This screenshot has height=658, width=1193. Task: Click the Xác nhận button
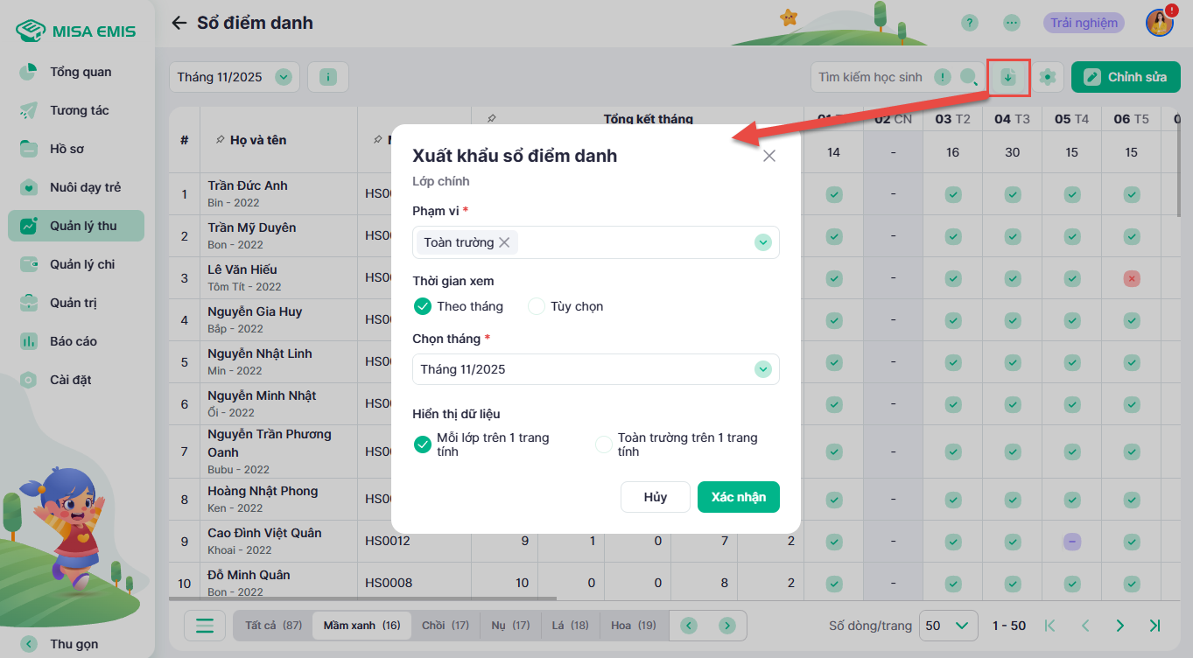point(738,497)
